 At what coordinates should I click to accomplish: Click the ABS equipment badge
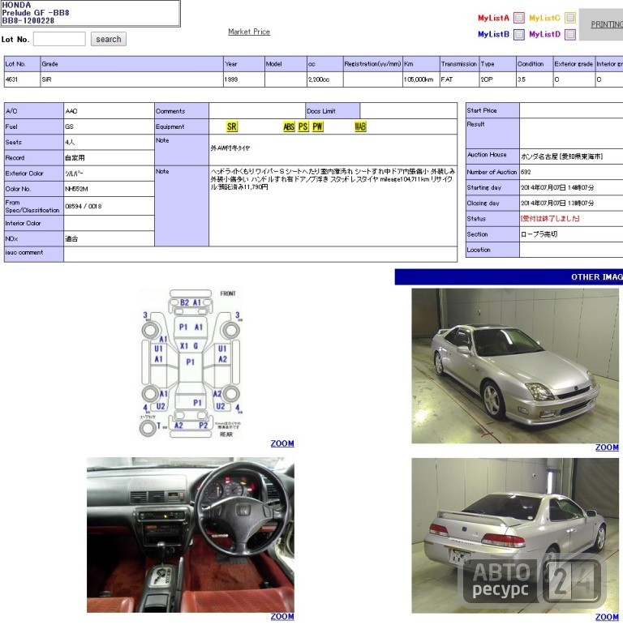tap(289, 126)
